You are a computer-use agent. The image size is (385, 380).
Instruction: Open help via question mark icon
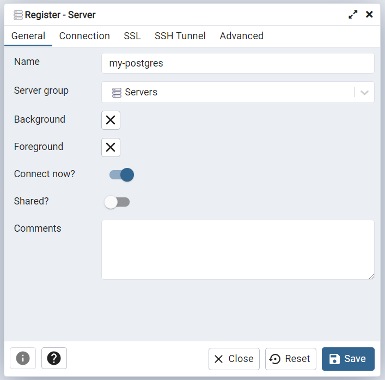pyautogui.click(x=54, y=358)
